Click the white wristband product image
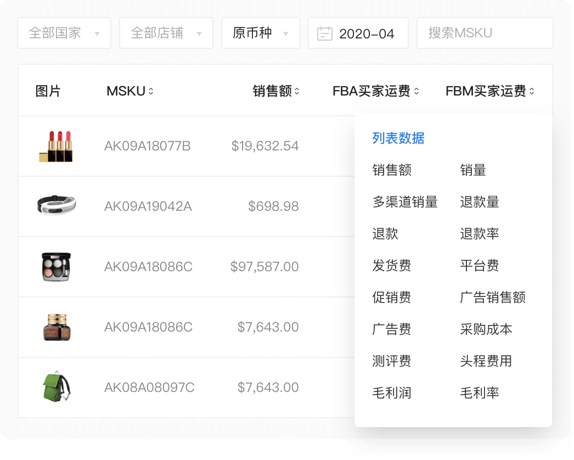Image resolution: width=574 pixels, height=460 pixels. tap(57, 206)
